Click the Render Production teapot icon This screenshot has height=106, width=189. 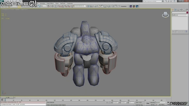click(x=119, y=6)
